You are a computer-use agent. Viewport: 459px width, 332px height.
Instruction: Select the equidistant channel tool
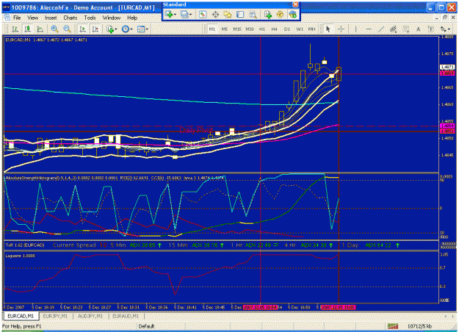pyautogui.click(x=393, y=29)
